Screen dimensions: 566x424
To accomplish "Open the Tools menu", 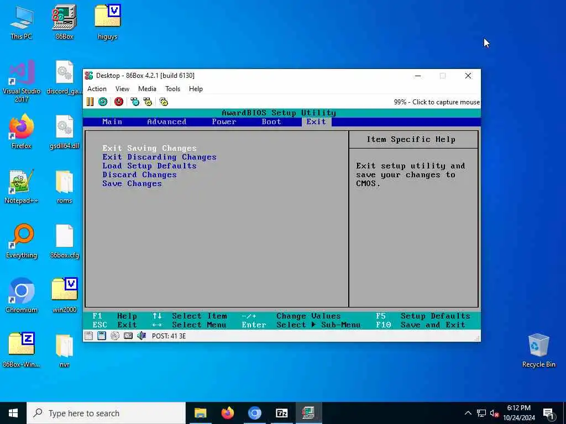I will (x=172, y=89).
